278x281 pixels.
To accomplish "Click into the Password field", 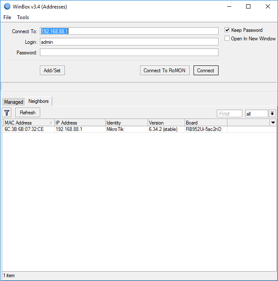I will (129, 53).
